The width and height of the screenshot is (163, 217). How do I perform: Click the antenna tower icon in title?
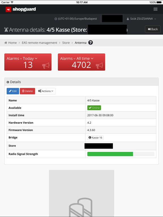6,30
